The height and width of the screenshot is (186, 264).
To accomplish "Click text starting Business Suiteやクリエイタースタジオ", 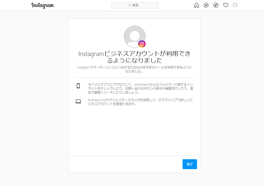I will [140, 102].
